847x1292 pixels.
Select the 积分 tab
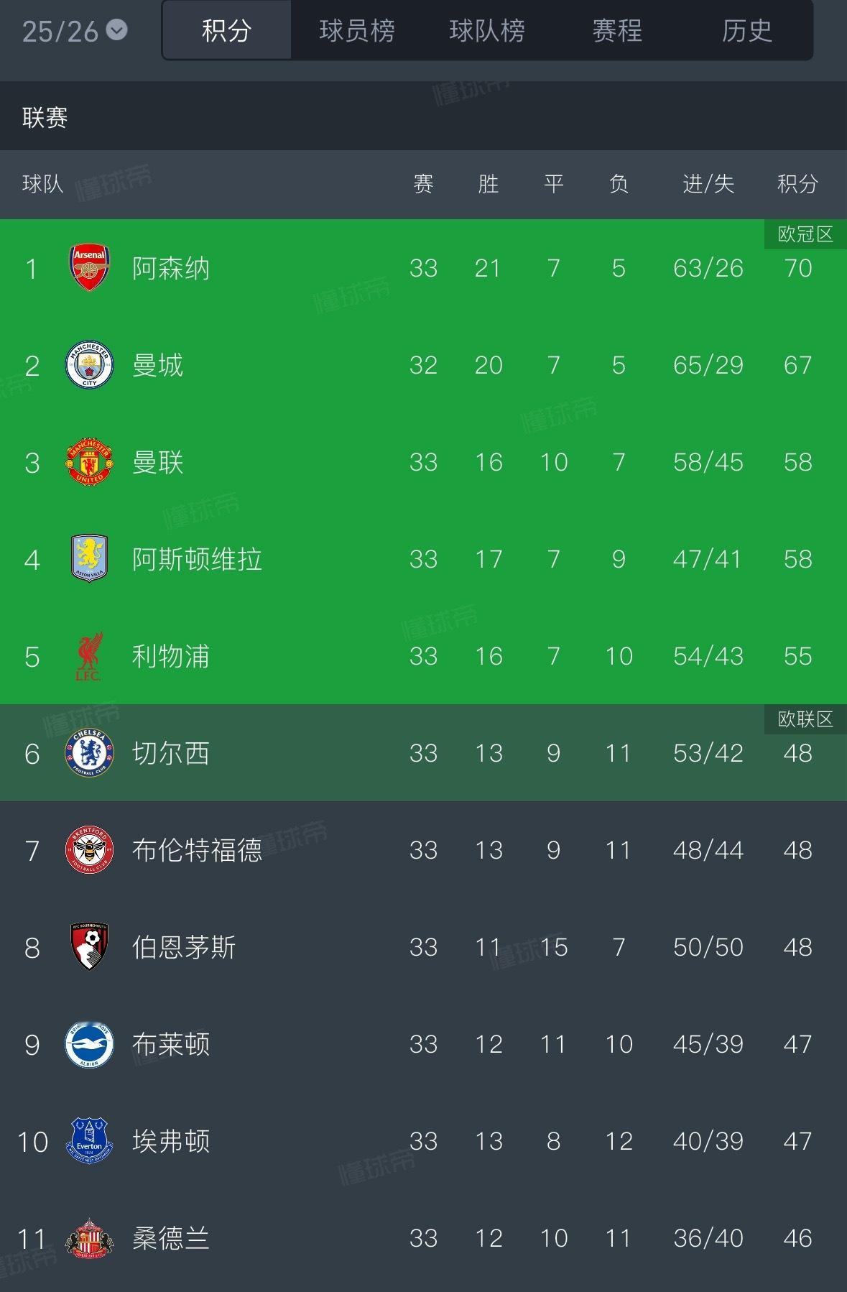[227, 31]
